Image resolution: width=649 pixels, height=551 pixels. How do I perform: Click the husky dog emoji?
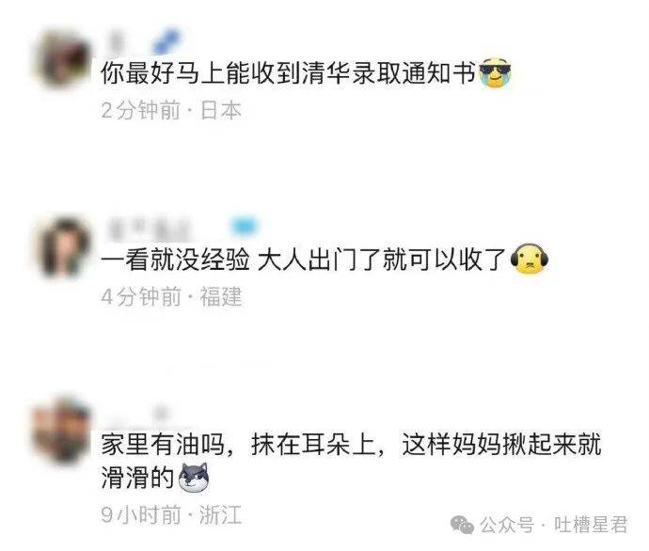point(194,478)
